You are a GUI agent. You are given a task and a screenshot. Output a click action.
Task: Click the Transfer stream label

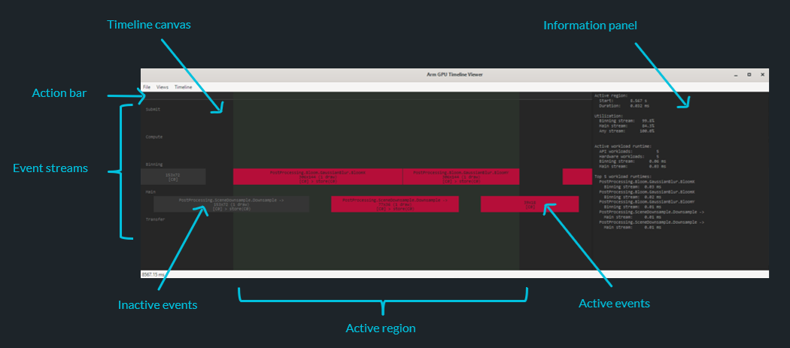click(x=155, y=219)
